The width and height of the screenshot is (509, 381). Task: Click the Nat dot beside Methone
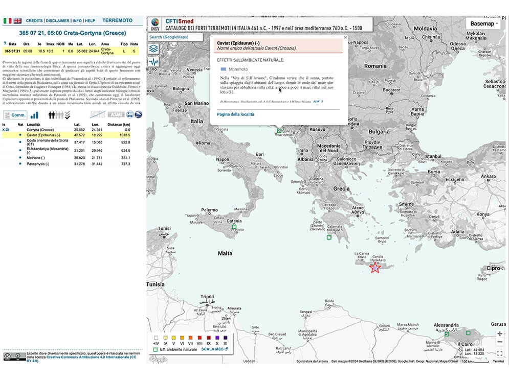click(20, 158)
